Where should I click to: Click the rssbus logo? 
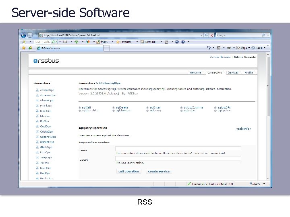[46, 61]
